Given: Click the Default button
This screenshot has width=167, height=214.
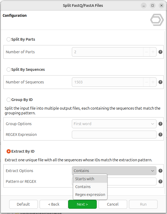Looking at the screenshot, I should [x=23, y=204].
